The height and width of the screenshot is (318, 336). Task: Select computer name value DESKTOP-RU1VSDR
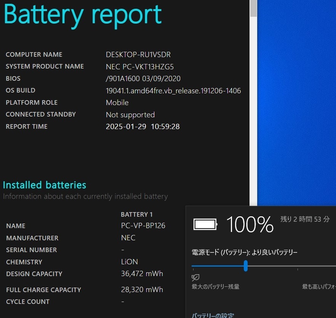pos(138,54)
